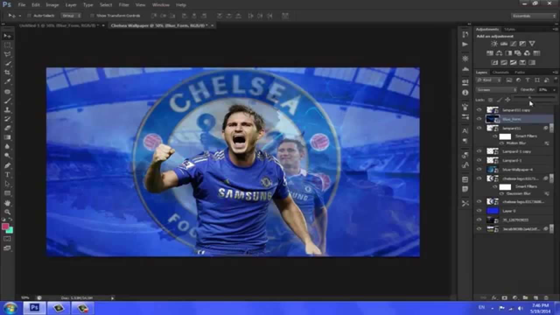
Task: Click the pink foreground color swatch
Action: (x=5, y=227)
